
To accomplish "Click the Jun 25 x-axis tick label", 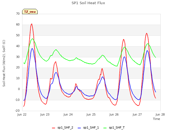I will tap(91, 114).
